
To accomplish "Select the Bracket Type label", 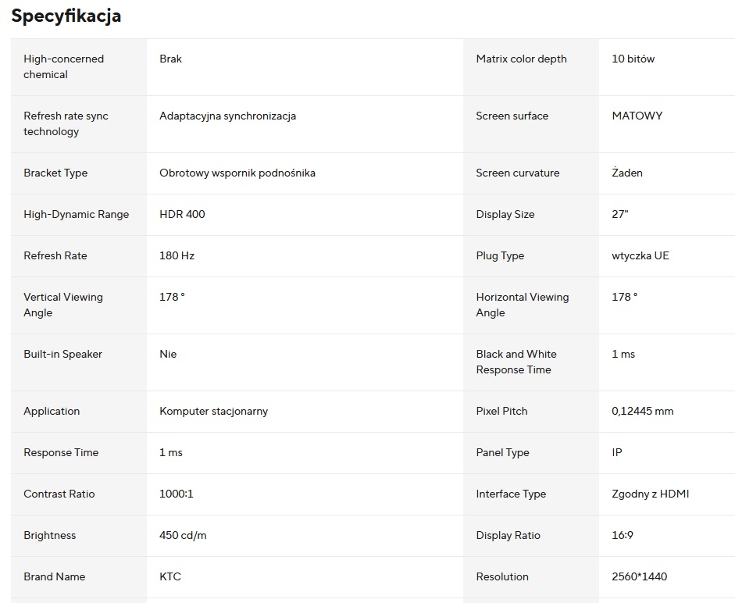I will click(x=55, y=173).
